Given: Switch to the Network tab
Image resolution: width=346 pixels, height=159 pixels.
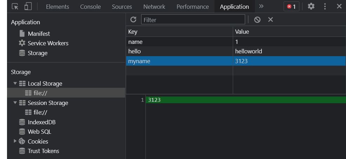Looking at the screenshot, I should coord(154,7).
